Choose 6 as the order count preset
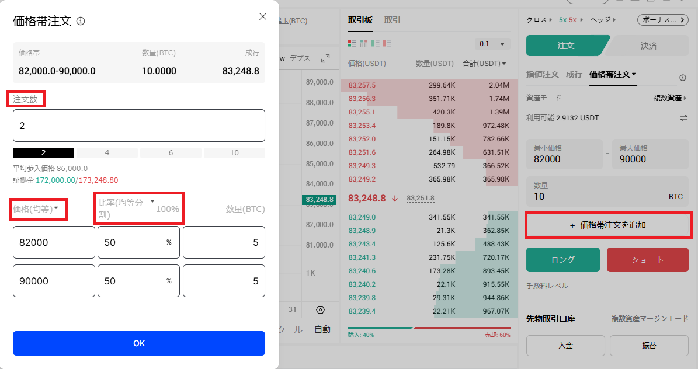This screenshot has width=698, height=369. (x=171, y=153)
